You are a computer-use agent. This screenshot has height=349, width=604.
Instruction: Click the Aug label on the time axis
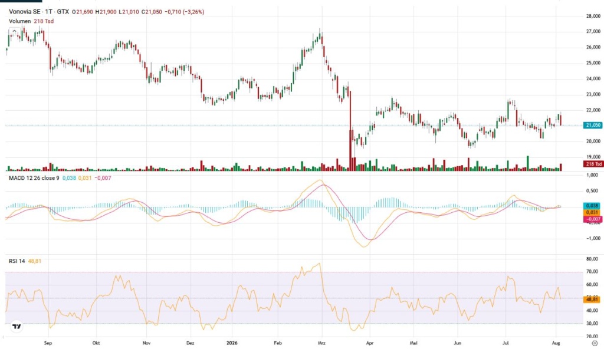tap(556, 343)
